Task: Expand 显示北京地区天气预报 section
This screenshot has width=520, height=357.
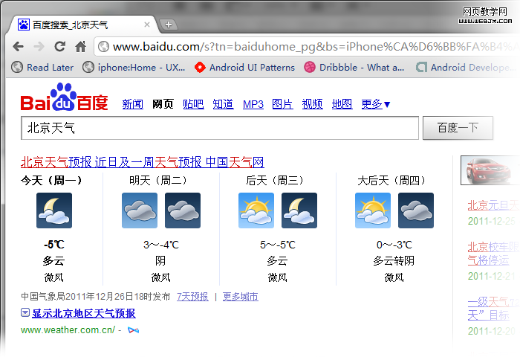Action: point(83,313)
